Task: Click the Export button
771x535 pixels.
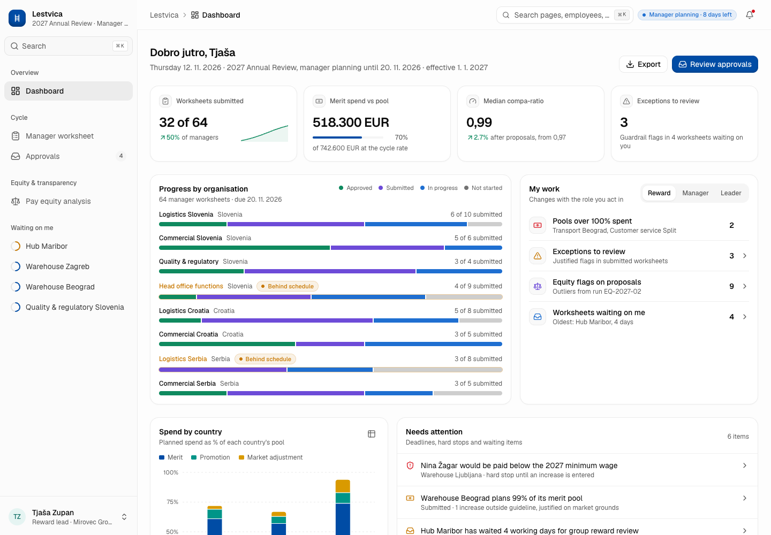Action: pyautogui.click(x=643, y=64)
